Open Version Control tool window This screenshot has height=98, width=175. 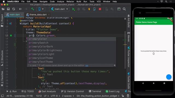[72, 91]
